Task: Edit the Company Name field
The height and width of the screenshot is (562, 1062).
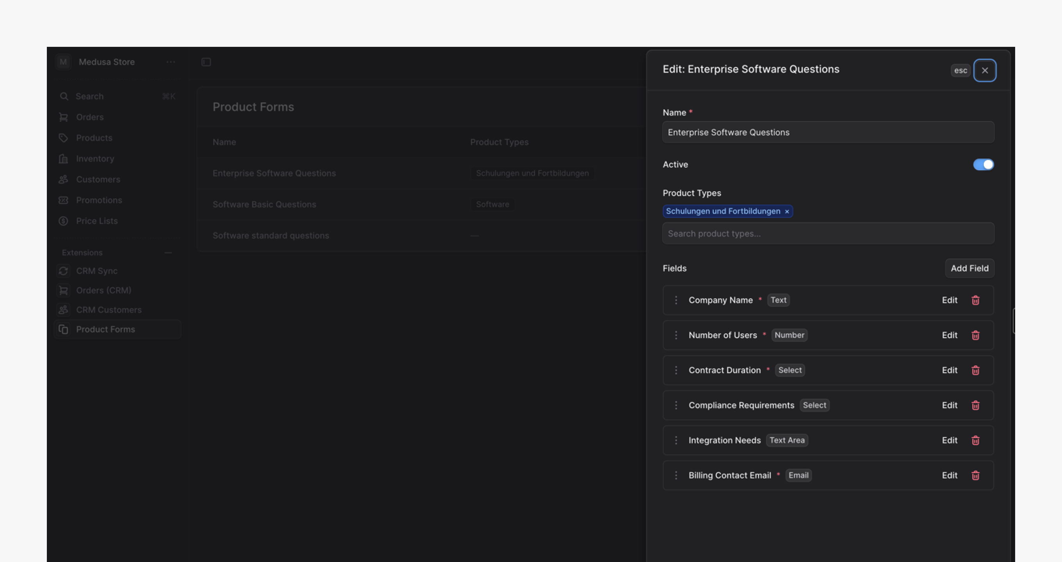Action: click(x=950, y=300)
